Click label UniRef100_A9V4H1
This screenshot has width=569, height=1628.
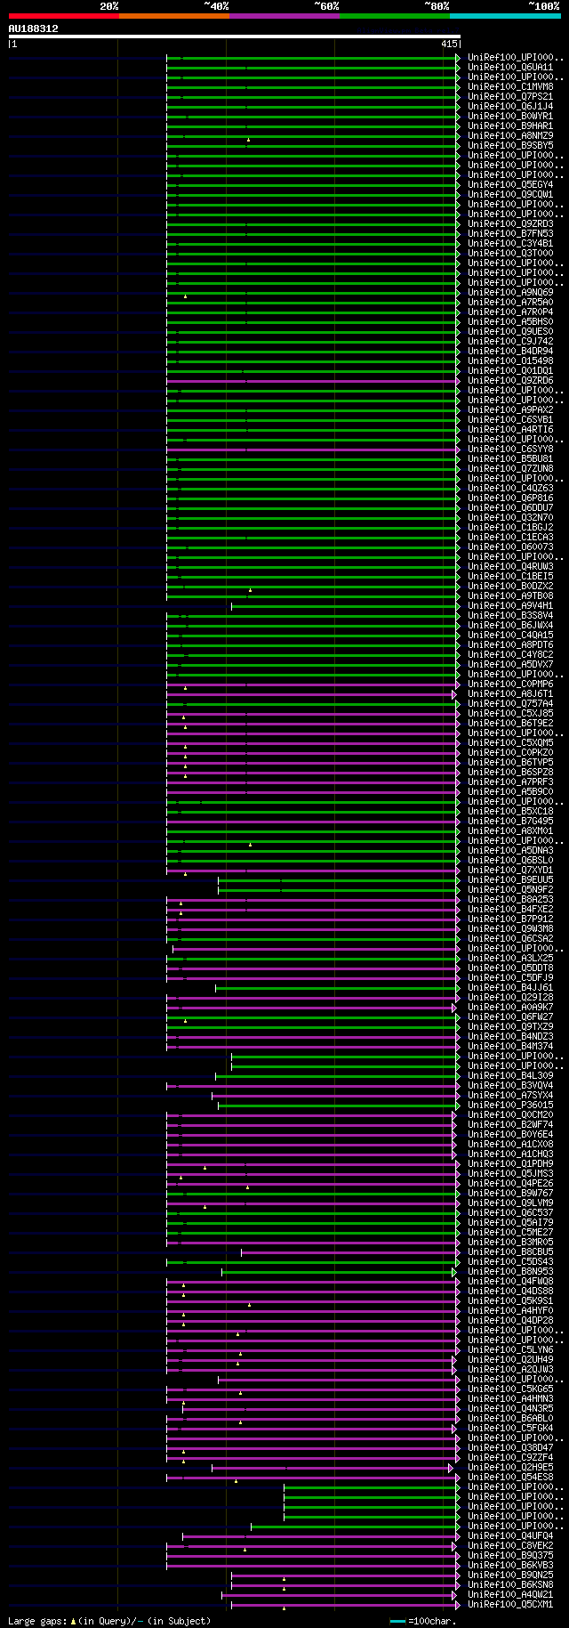pyautogui.click(x=510, y=606)
